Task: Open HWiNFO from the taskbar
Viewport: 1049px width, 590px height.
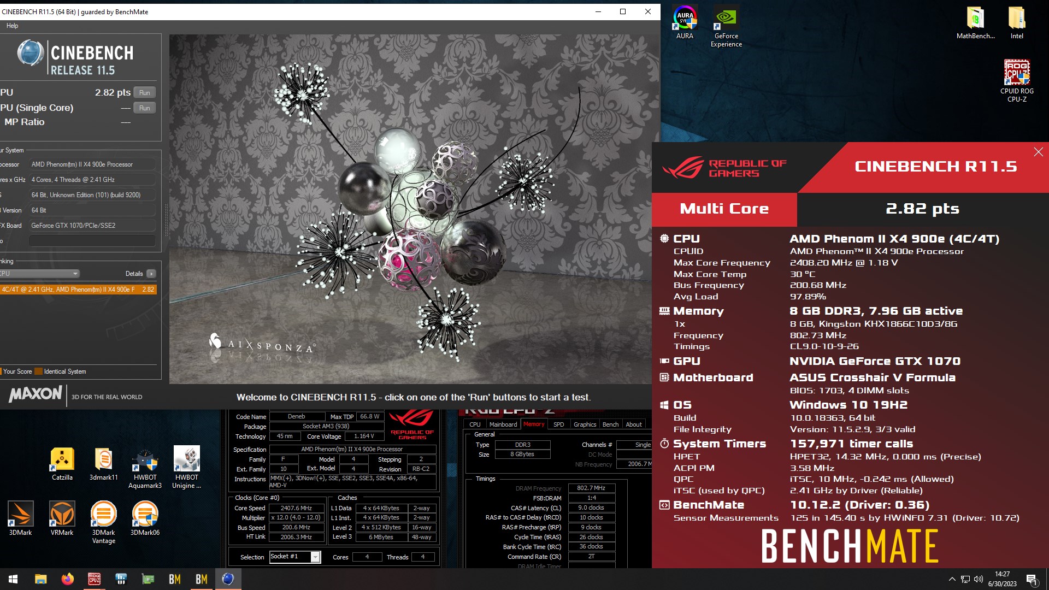Action: pos(121,579)
